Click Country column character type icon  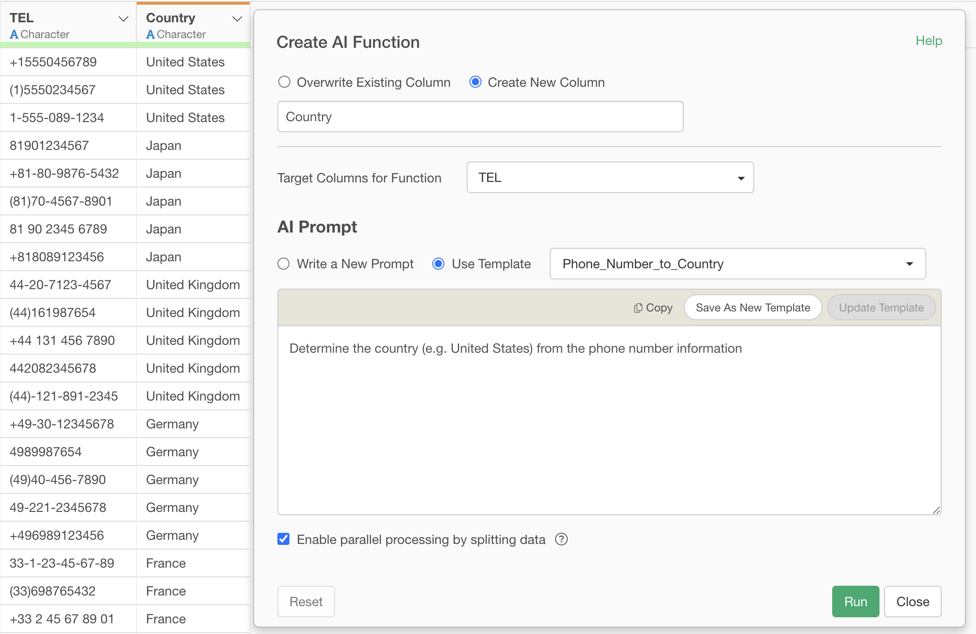[150, 34]
